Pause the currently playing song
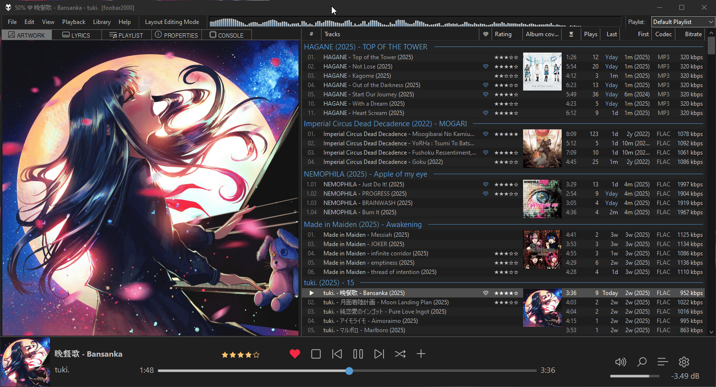The height and width of the screenshot is (387, 716). (x=358, y=354)
